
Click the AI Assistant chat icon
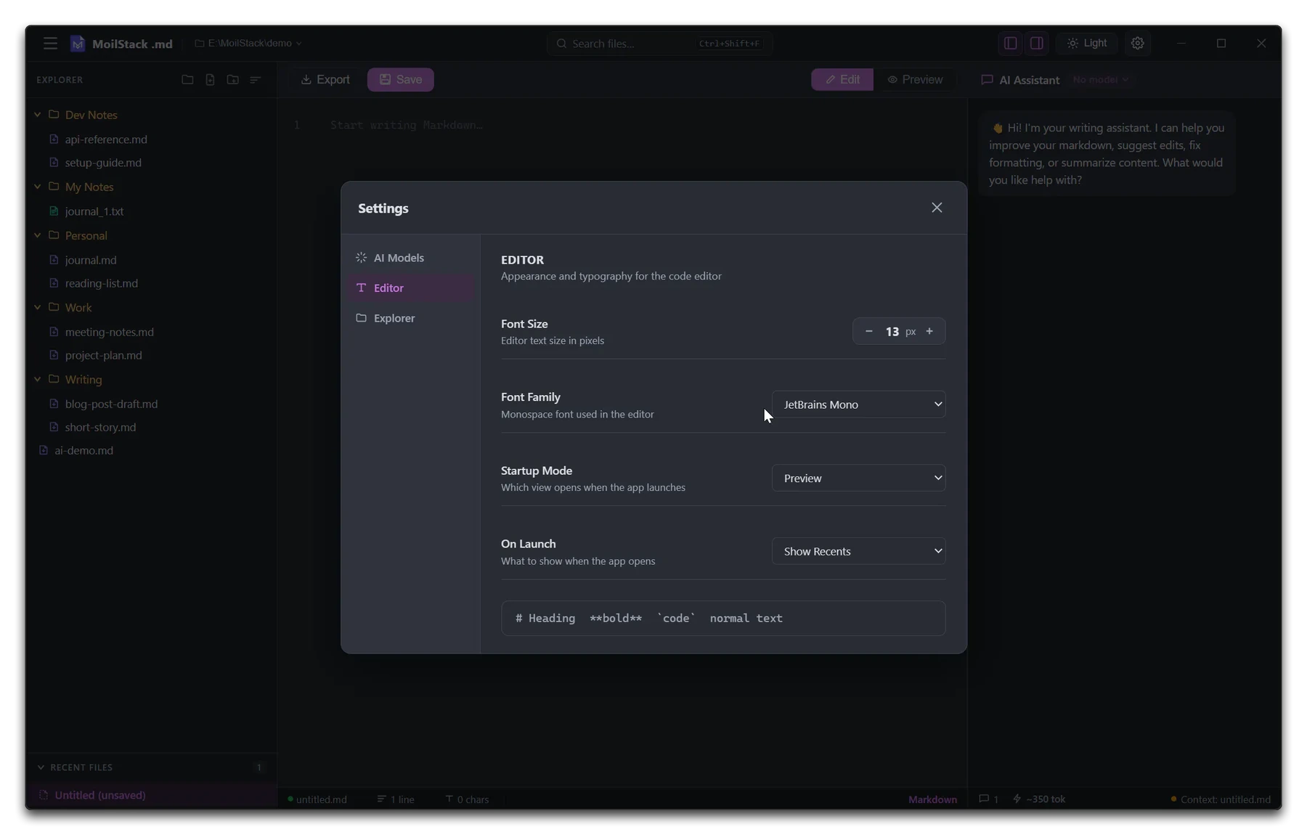[x=987, y=80]
